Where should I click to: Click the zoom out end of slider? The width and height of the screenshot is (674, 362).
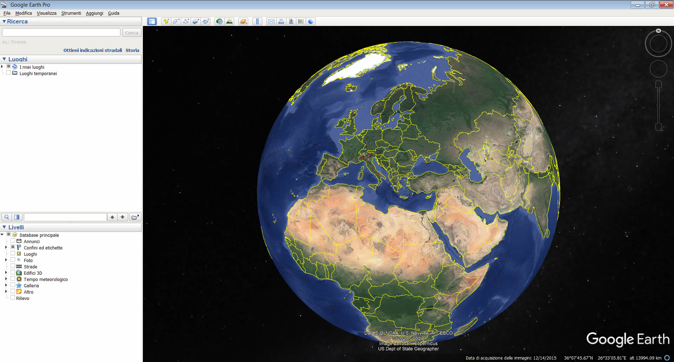tap(659, 127)
